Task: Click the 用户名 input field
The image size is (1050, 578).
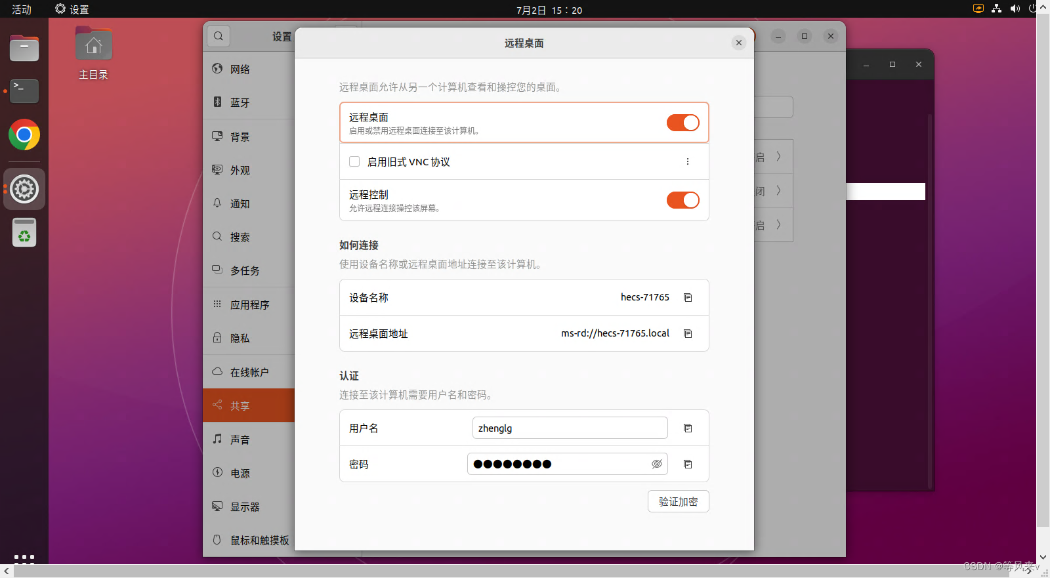Action: coord(570,428)
